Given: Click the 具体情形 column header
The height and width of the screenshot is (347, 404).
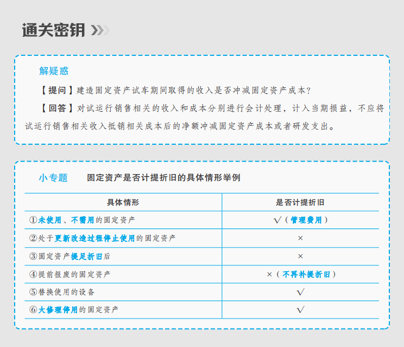Looking at the screenshot, I should click(123, 202).
